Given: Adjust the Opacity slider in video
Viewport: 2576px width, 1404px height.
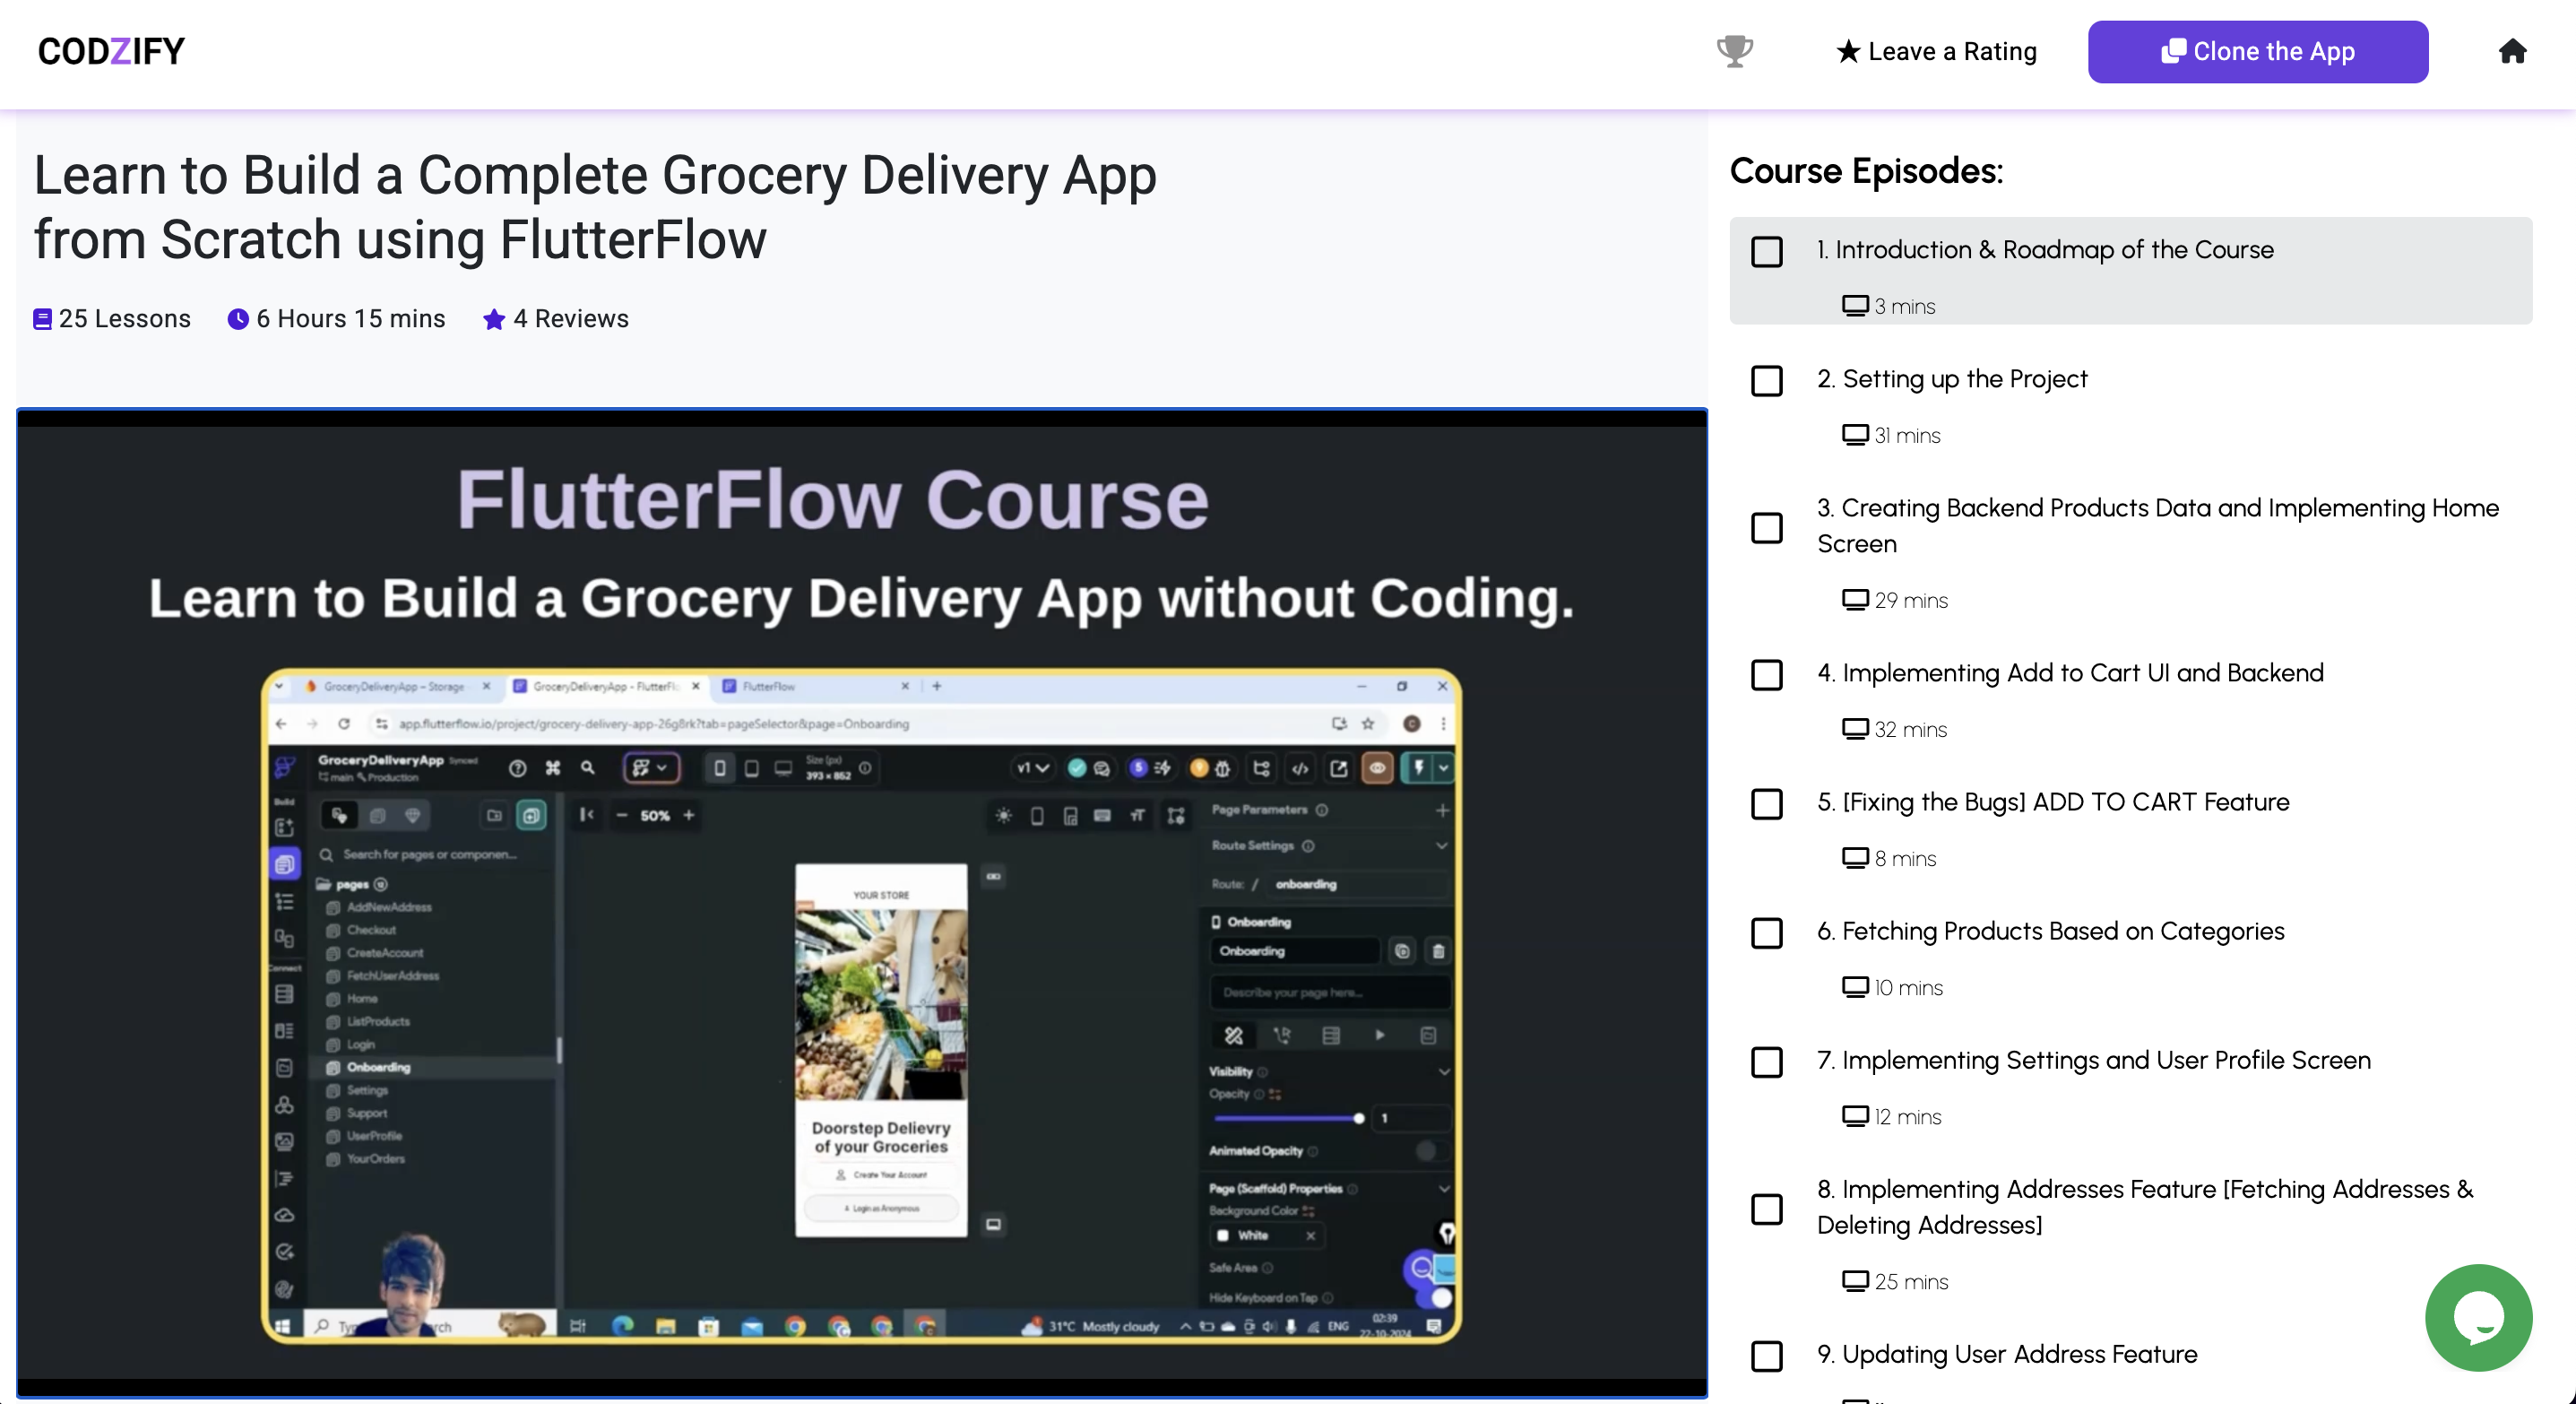Looking at the screenshot, I should (x=1288, y=1119).
